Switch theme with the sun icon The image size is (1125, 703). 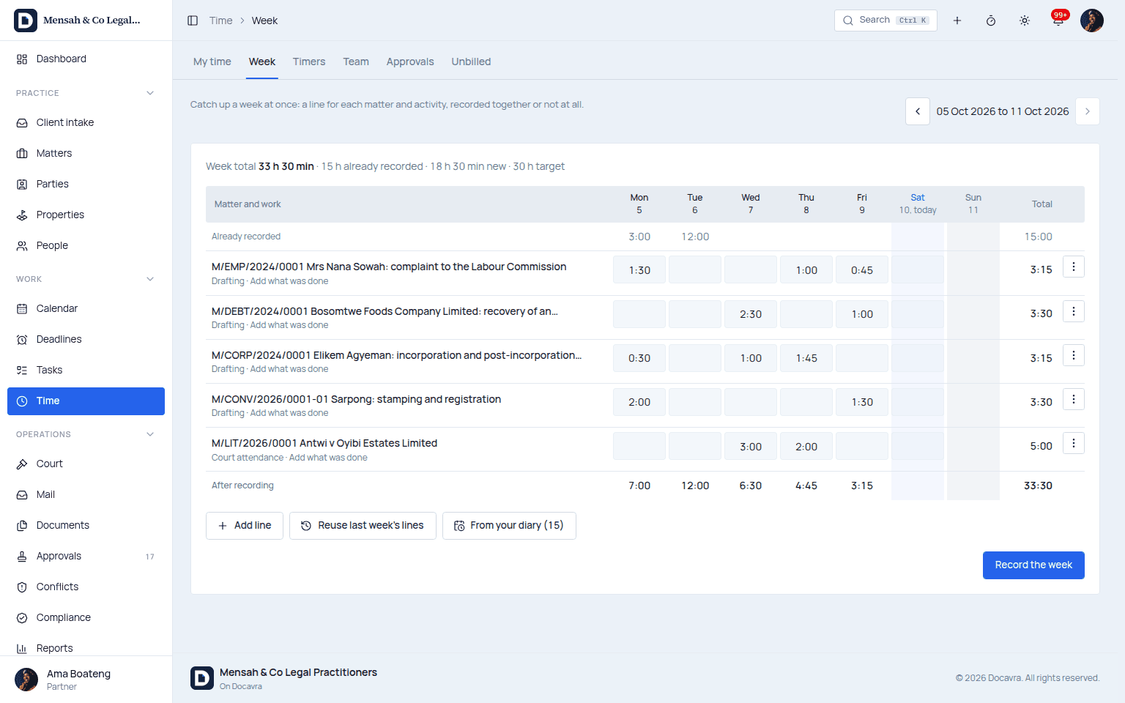click(1025, 21)
